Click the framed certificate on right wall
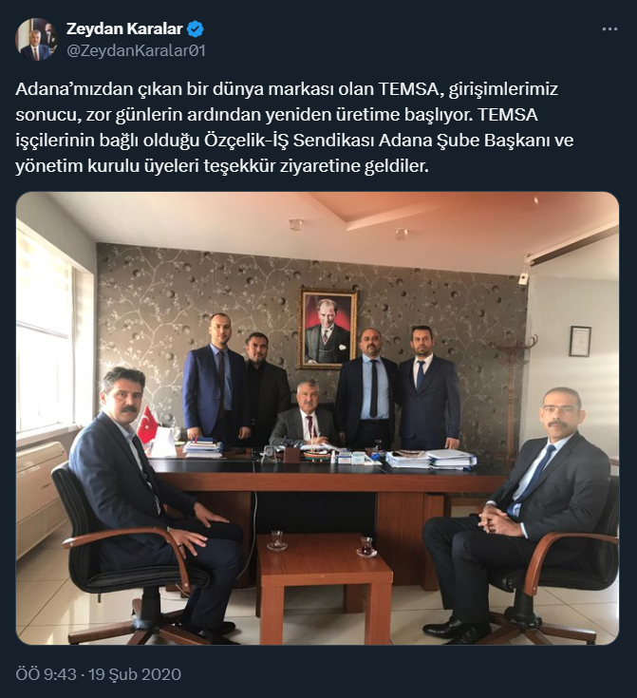This screenshot has width=637, height=698. coord(580,341)
